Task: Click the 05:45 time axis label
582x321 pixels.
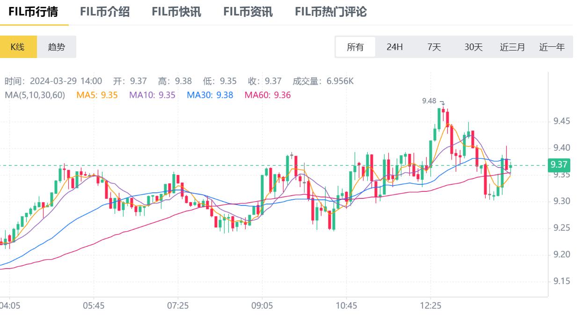Action: point(94,306)
